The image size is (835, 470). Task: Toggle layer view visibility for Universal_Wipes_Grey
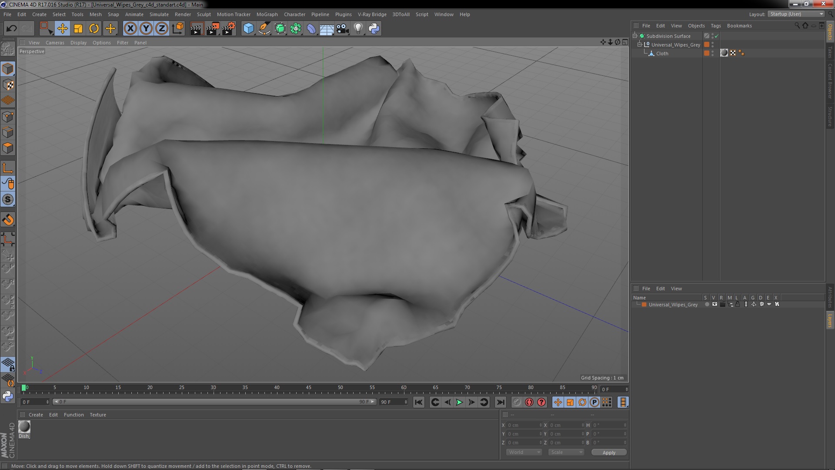point(715,305)
